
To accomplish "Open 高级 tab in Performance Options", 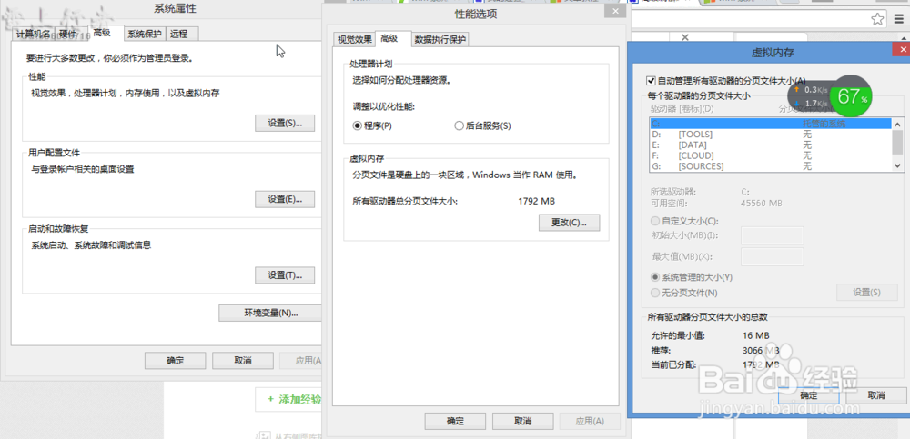I will point(393,38).
